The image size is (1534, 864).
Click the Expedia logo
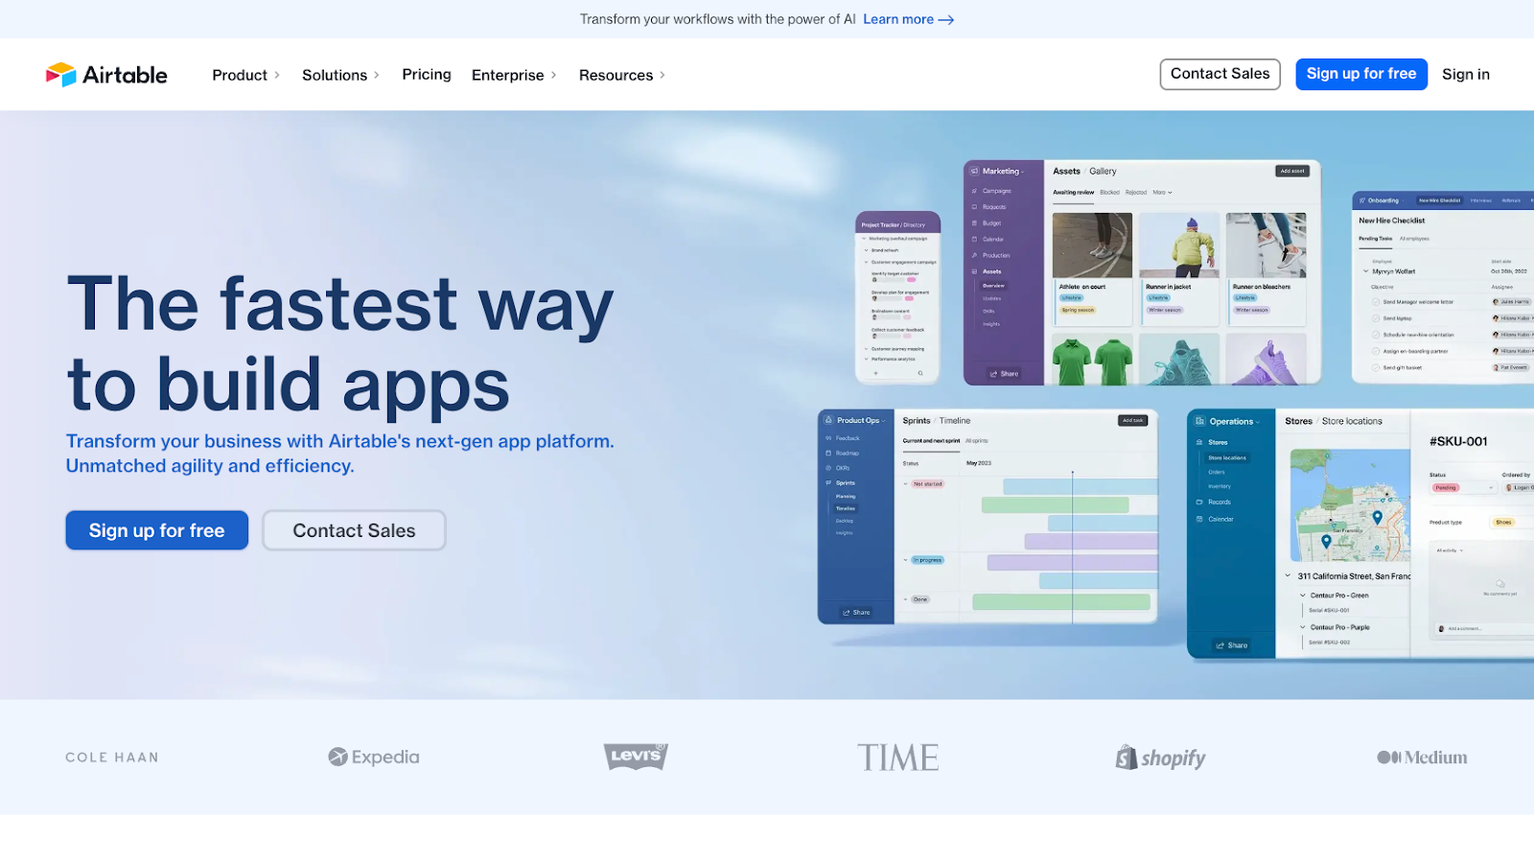[374, 757]
